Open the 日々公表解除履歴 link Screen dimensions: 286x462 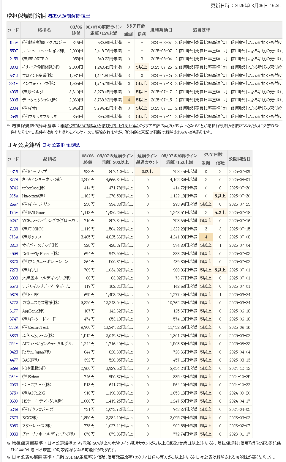pyautogui.click(x=61, y=145)
